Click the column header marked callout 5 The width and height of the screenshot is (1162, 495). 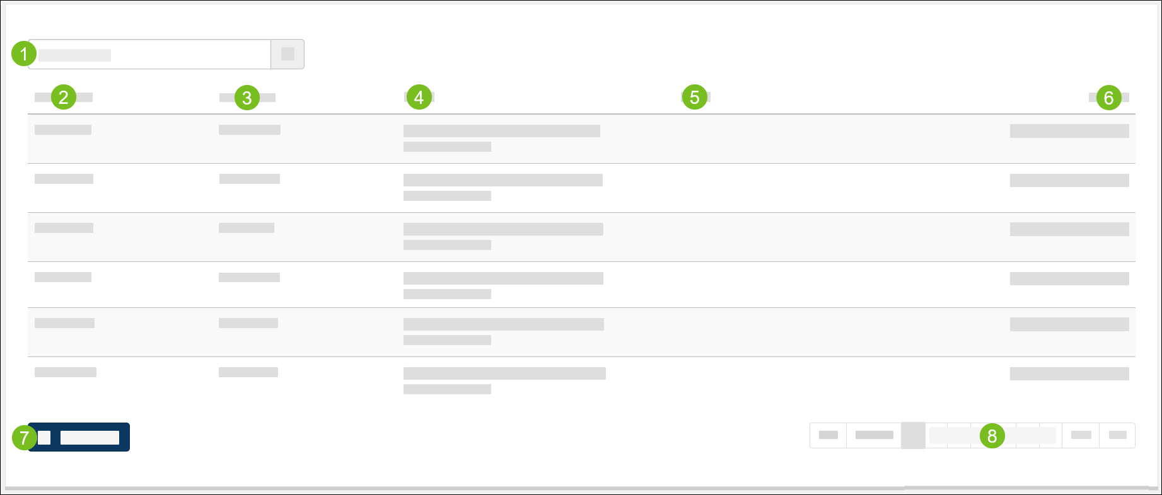(x=695, y=98)
